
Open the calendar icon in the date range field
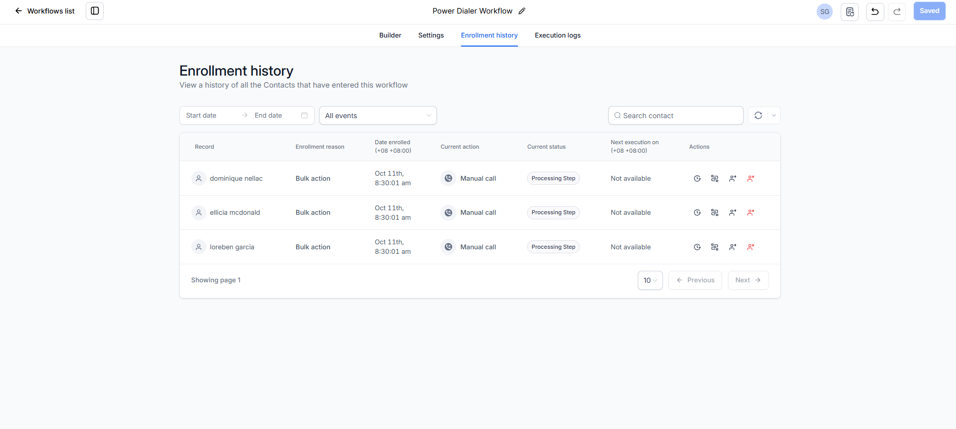point(304,116)
